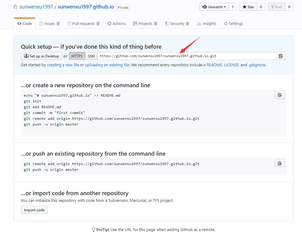Click the 'git init' command line
This screenshot has width=302, height=238.
pyautogui.click(x=33, y=101)
